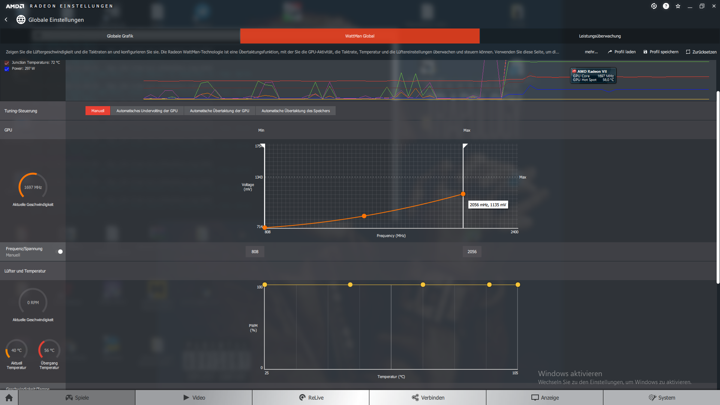720x405 pixels.
Task: Uncheck the Junction Temperature checkbox
Action: pos(6,62)
